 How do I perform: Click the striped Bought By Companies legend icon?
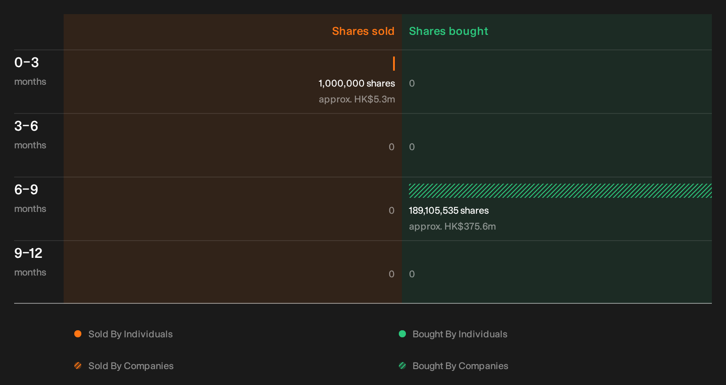(402, 366)
